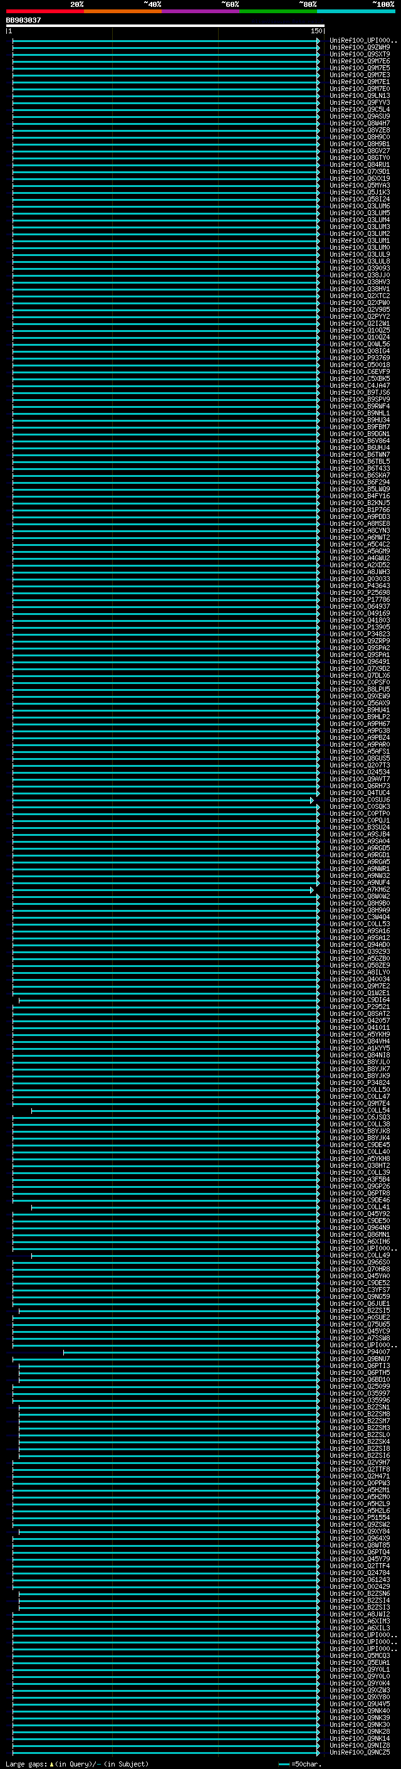Select label UniRef100_C9DI64

(x=360, y=1000)
